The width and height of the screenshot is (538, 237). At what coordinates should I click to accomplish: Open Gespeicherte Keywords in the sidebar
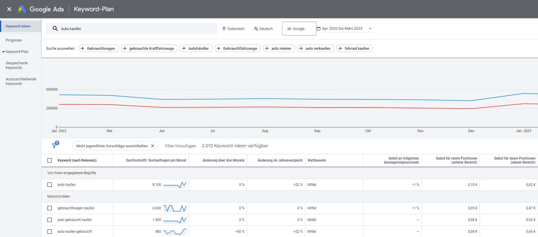[x=17, y=65]
